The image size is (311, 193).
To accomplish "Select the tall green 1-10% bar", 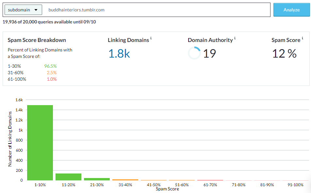I will (x=40, y=143).
